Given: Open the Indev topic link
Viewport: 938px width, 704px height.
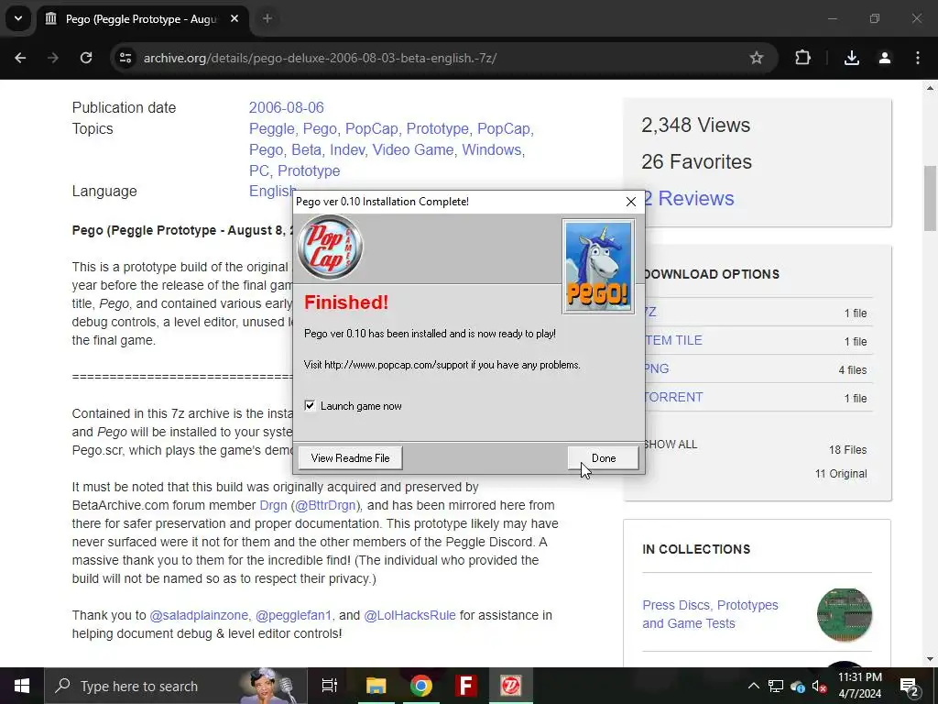Looking at the screenshot, I should pos(347,149).
